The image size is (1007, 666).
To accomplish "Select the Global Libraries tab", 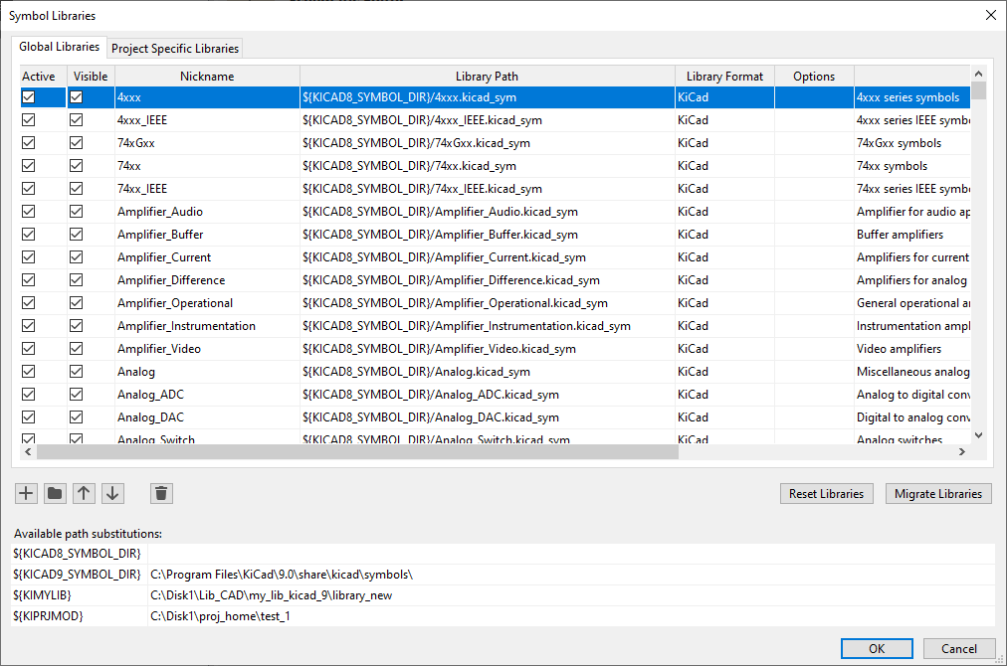I will tap(60, 47).
